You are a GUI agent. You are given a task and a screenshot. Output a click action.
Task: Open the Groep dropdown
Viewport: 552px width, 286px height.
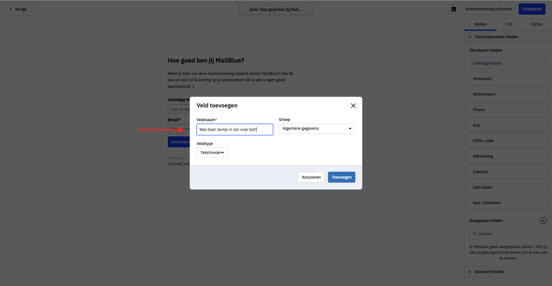pos(317,129)
